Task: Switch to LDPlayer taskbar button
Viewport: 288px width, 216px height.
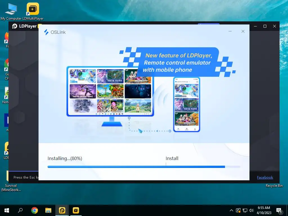Action: 62,210
